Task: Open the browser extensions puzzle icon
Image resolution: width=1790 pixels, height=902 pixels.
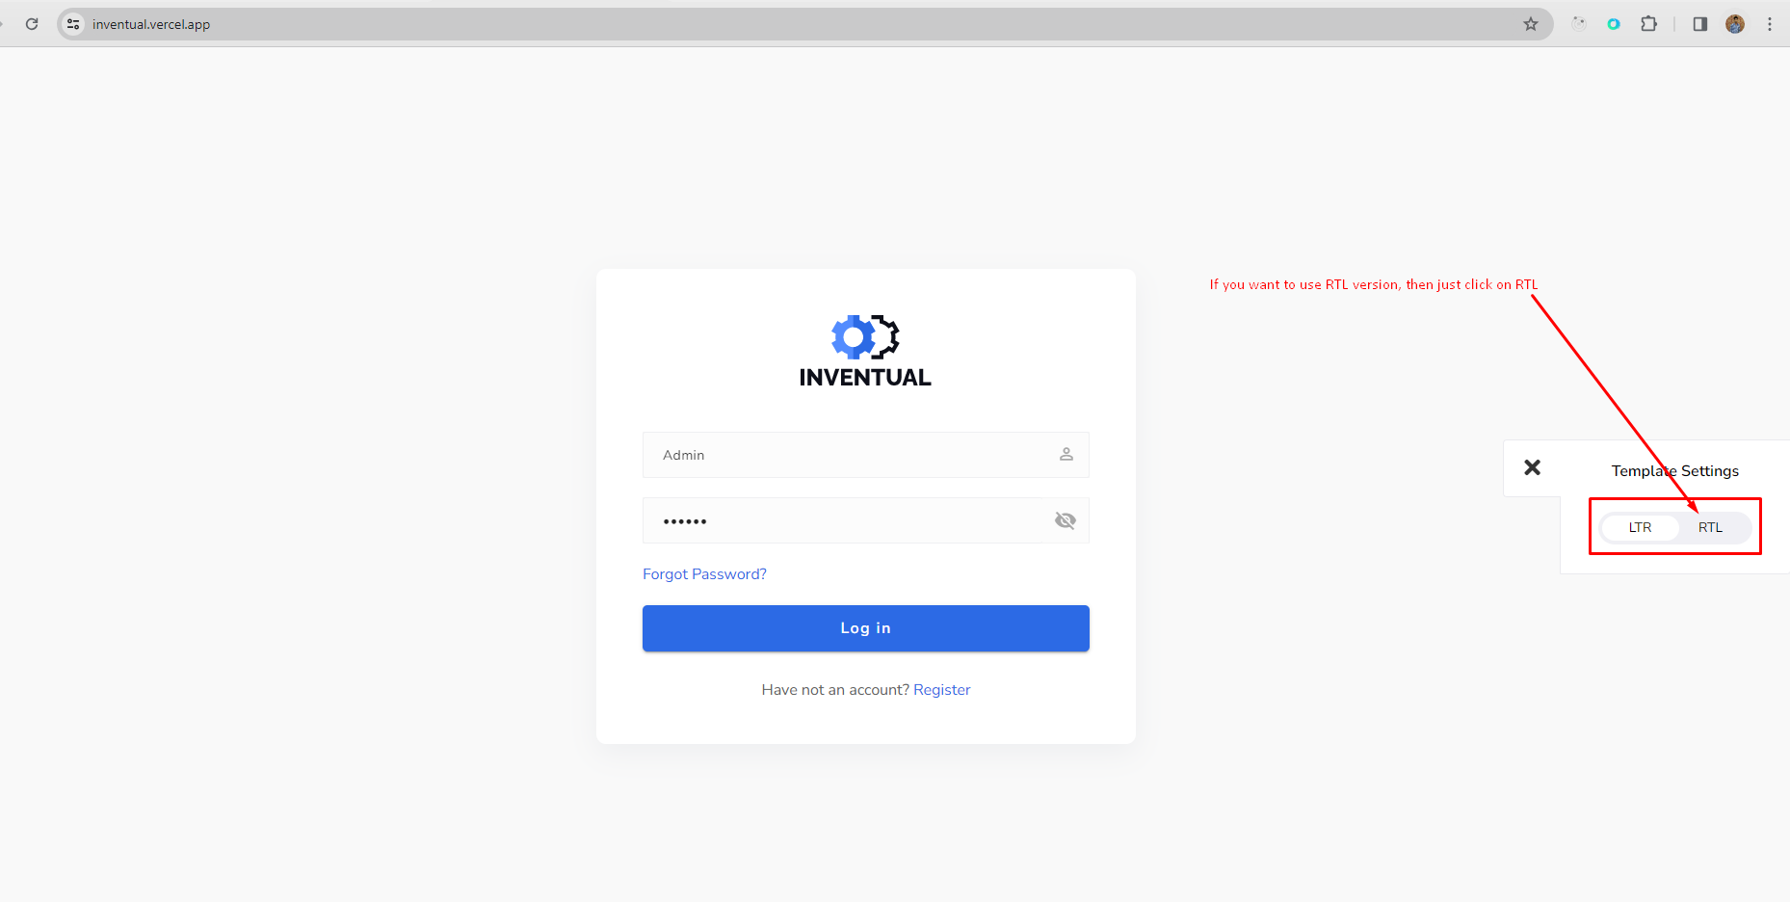Action: click(1648, 24)
